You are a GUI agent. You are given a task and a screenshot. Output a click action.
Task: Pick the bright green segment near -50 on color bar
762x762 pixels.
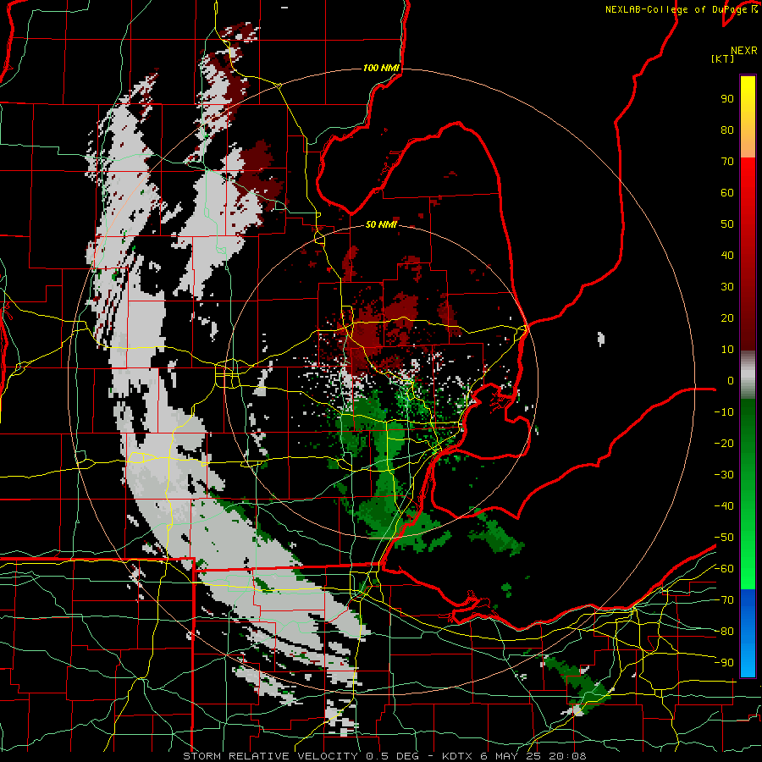pos(748,537)
